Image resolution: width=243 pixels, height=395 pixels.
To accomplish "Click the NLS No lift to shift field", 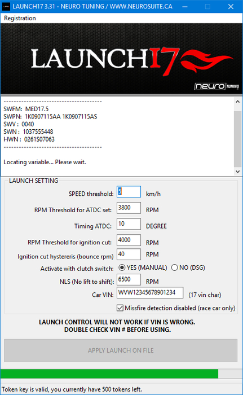I will point(129,280).
